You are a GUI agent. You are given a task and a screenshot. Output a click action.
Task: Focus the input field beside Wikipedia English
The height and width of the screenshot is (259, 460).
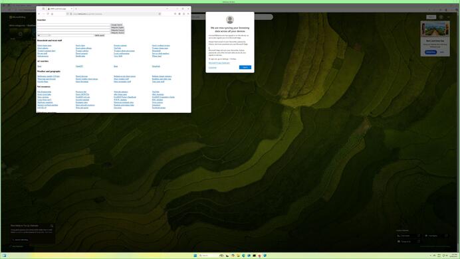pyautogui.click(x=74, y=27)
